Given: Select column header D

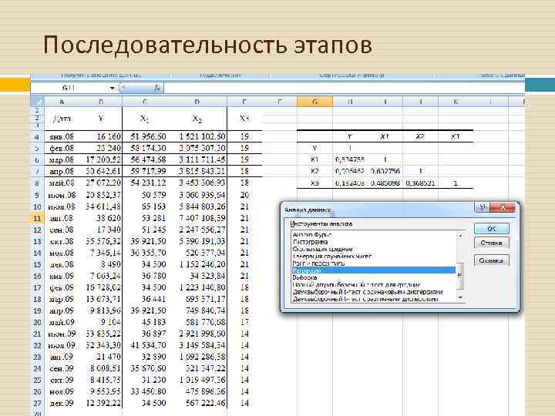Looking at the screenshot, I should click(197, 102).
